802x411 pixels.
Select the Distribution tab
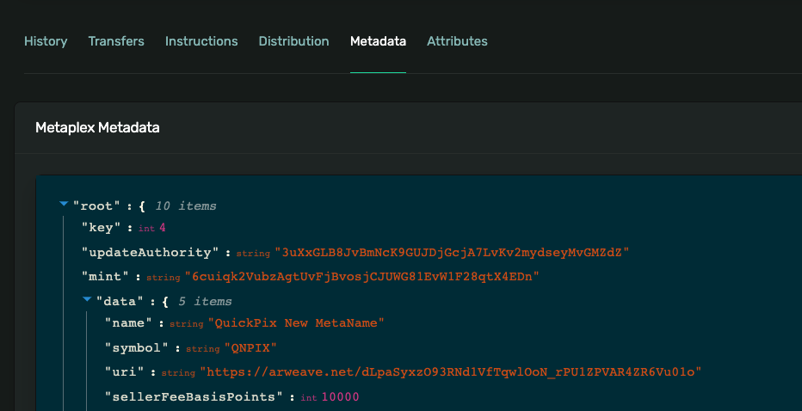293,41
